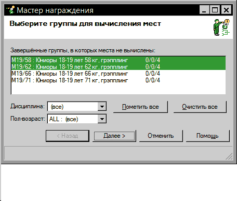This screenshot has height=201, width=237.
Task: Maximize the Мастер награждения window
Action: [x=215, y=10]
